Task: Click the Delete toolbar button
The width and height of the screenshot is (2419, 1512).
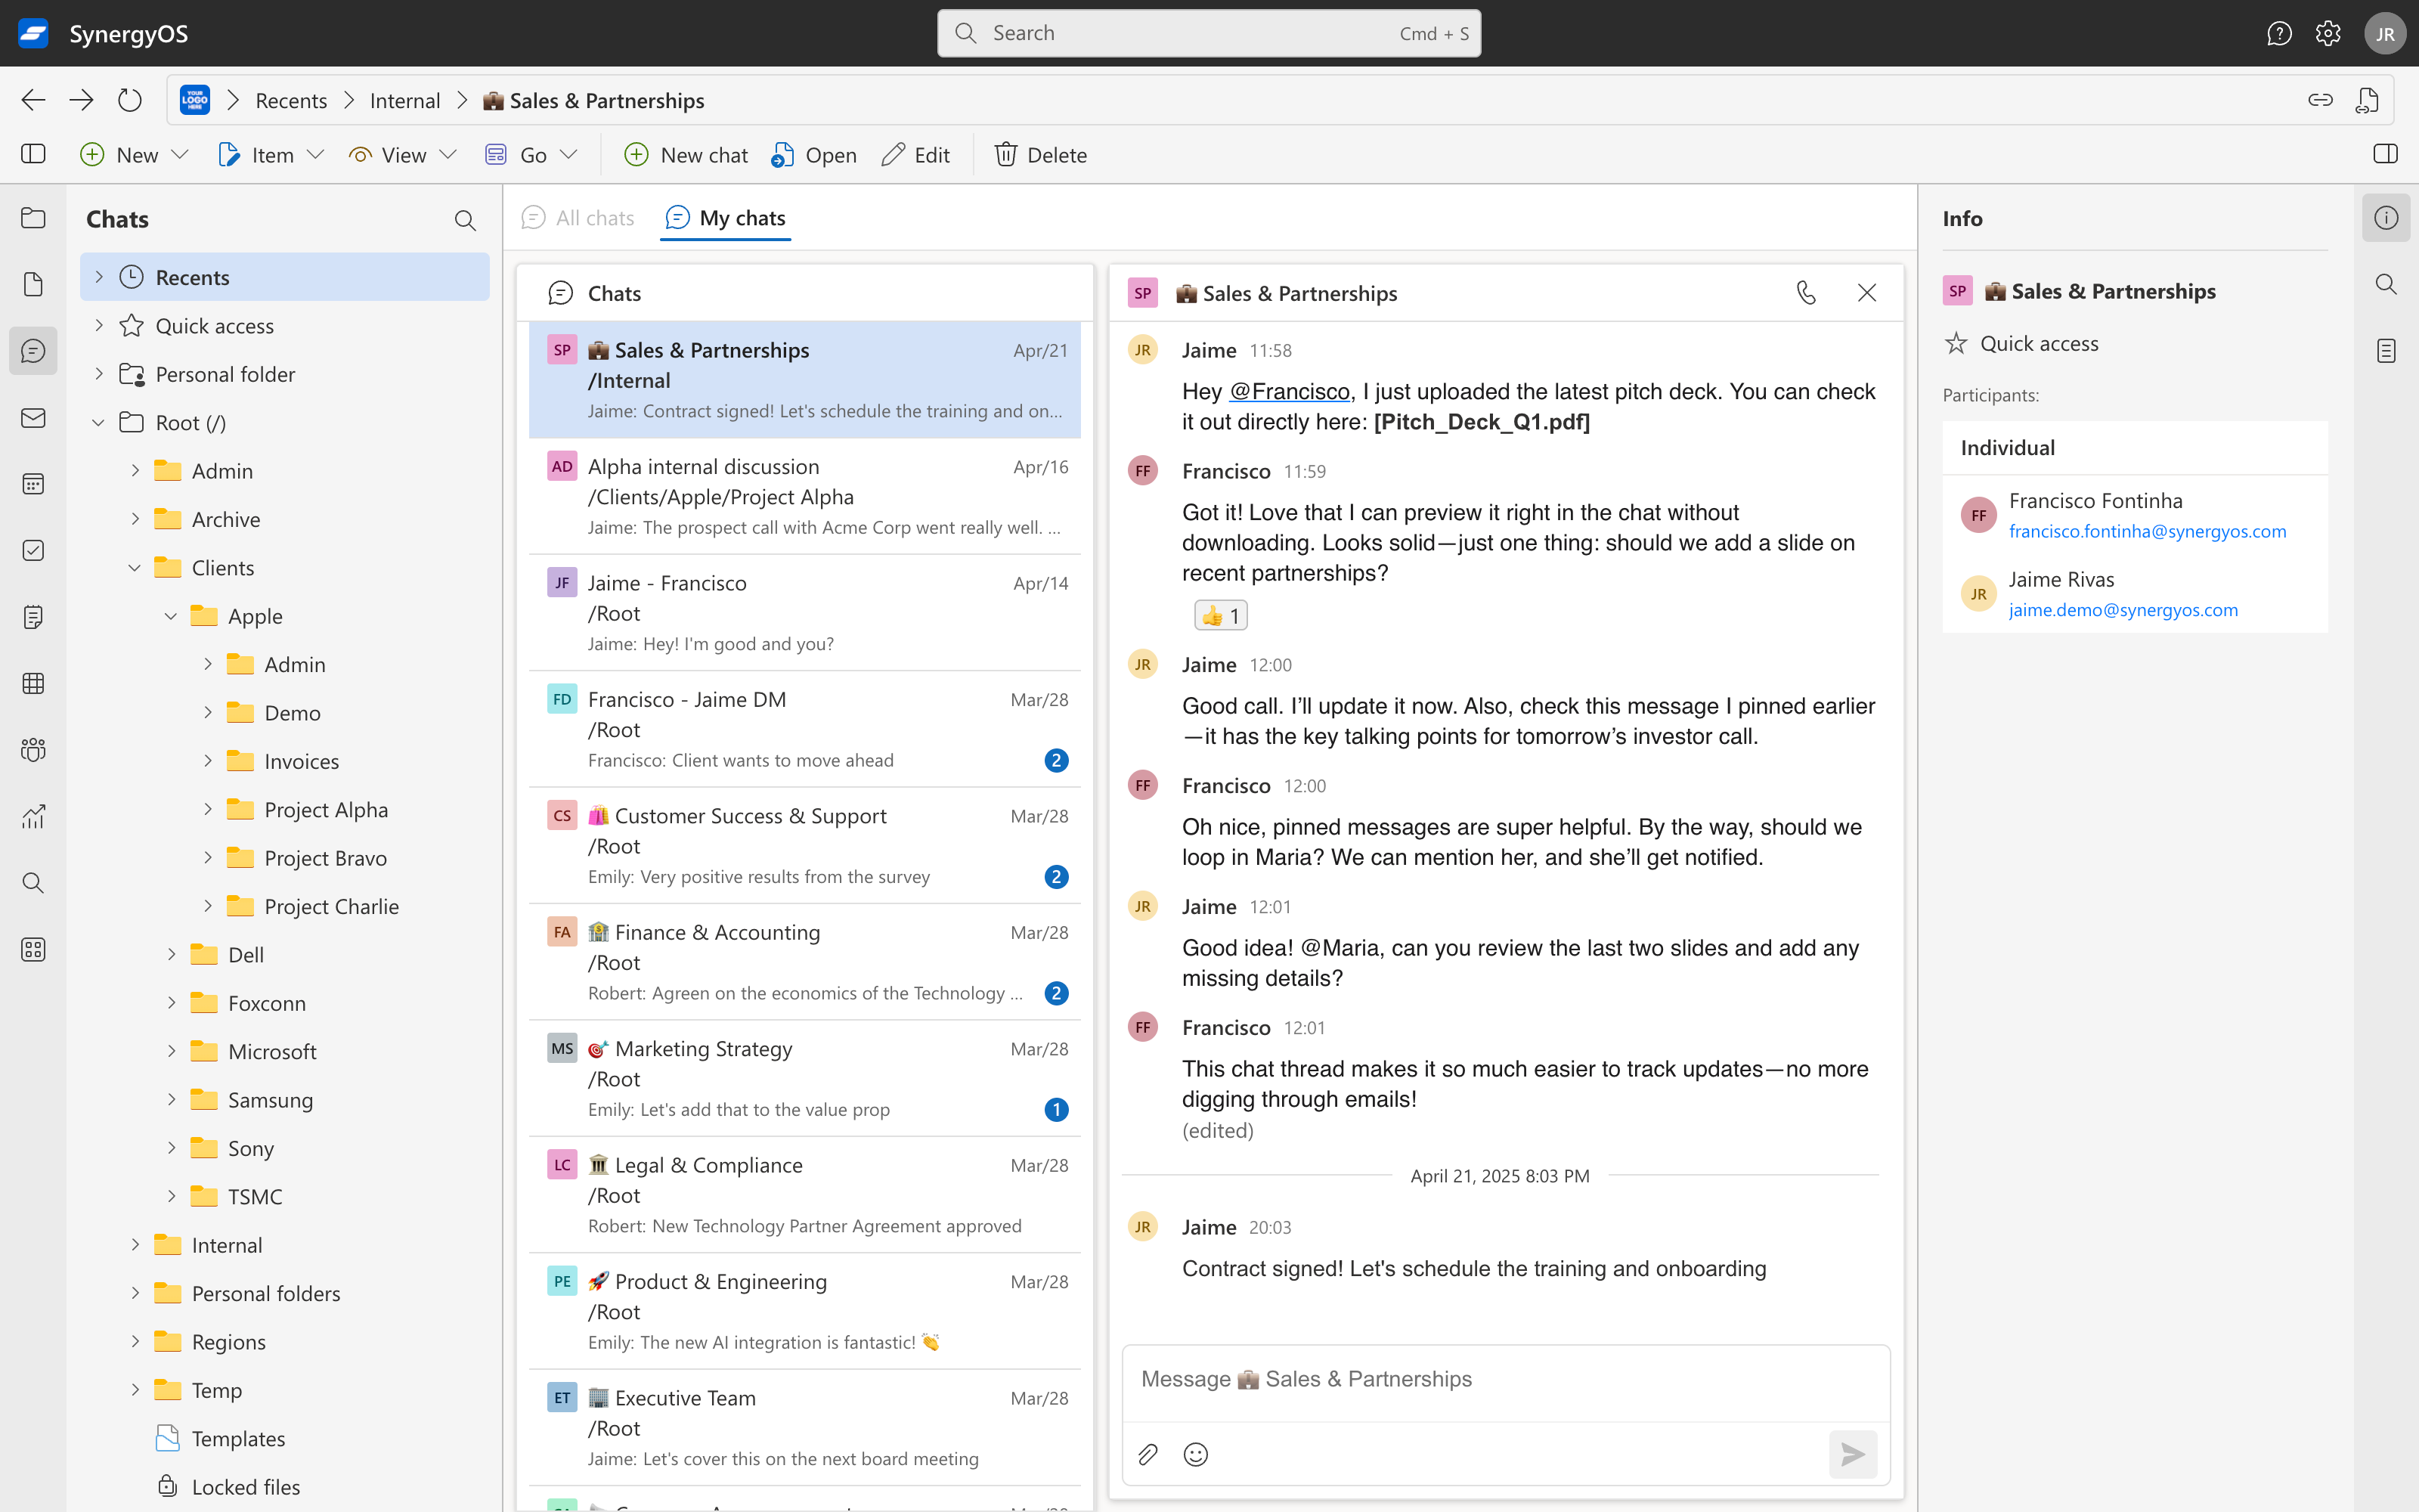Action: tap(1041, 154)
